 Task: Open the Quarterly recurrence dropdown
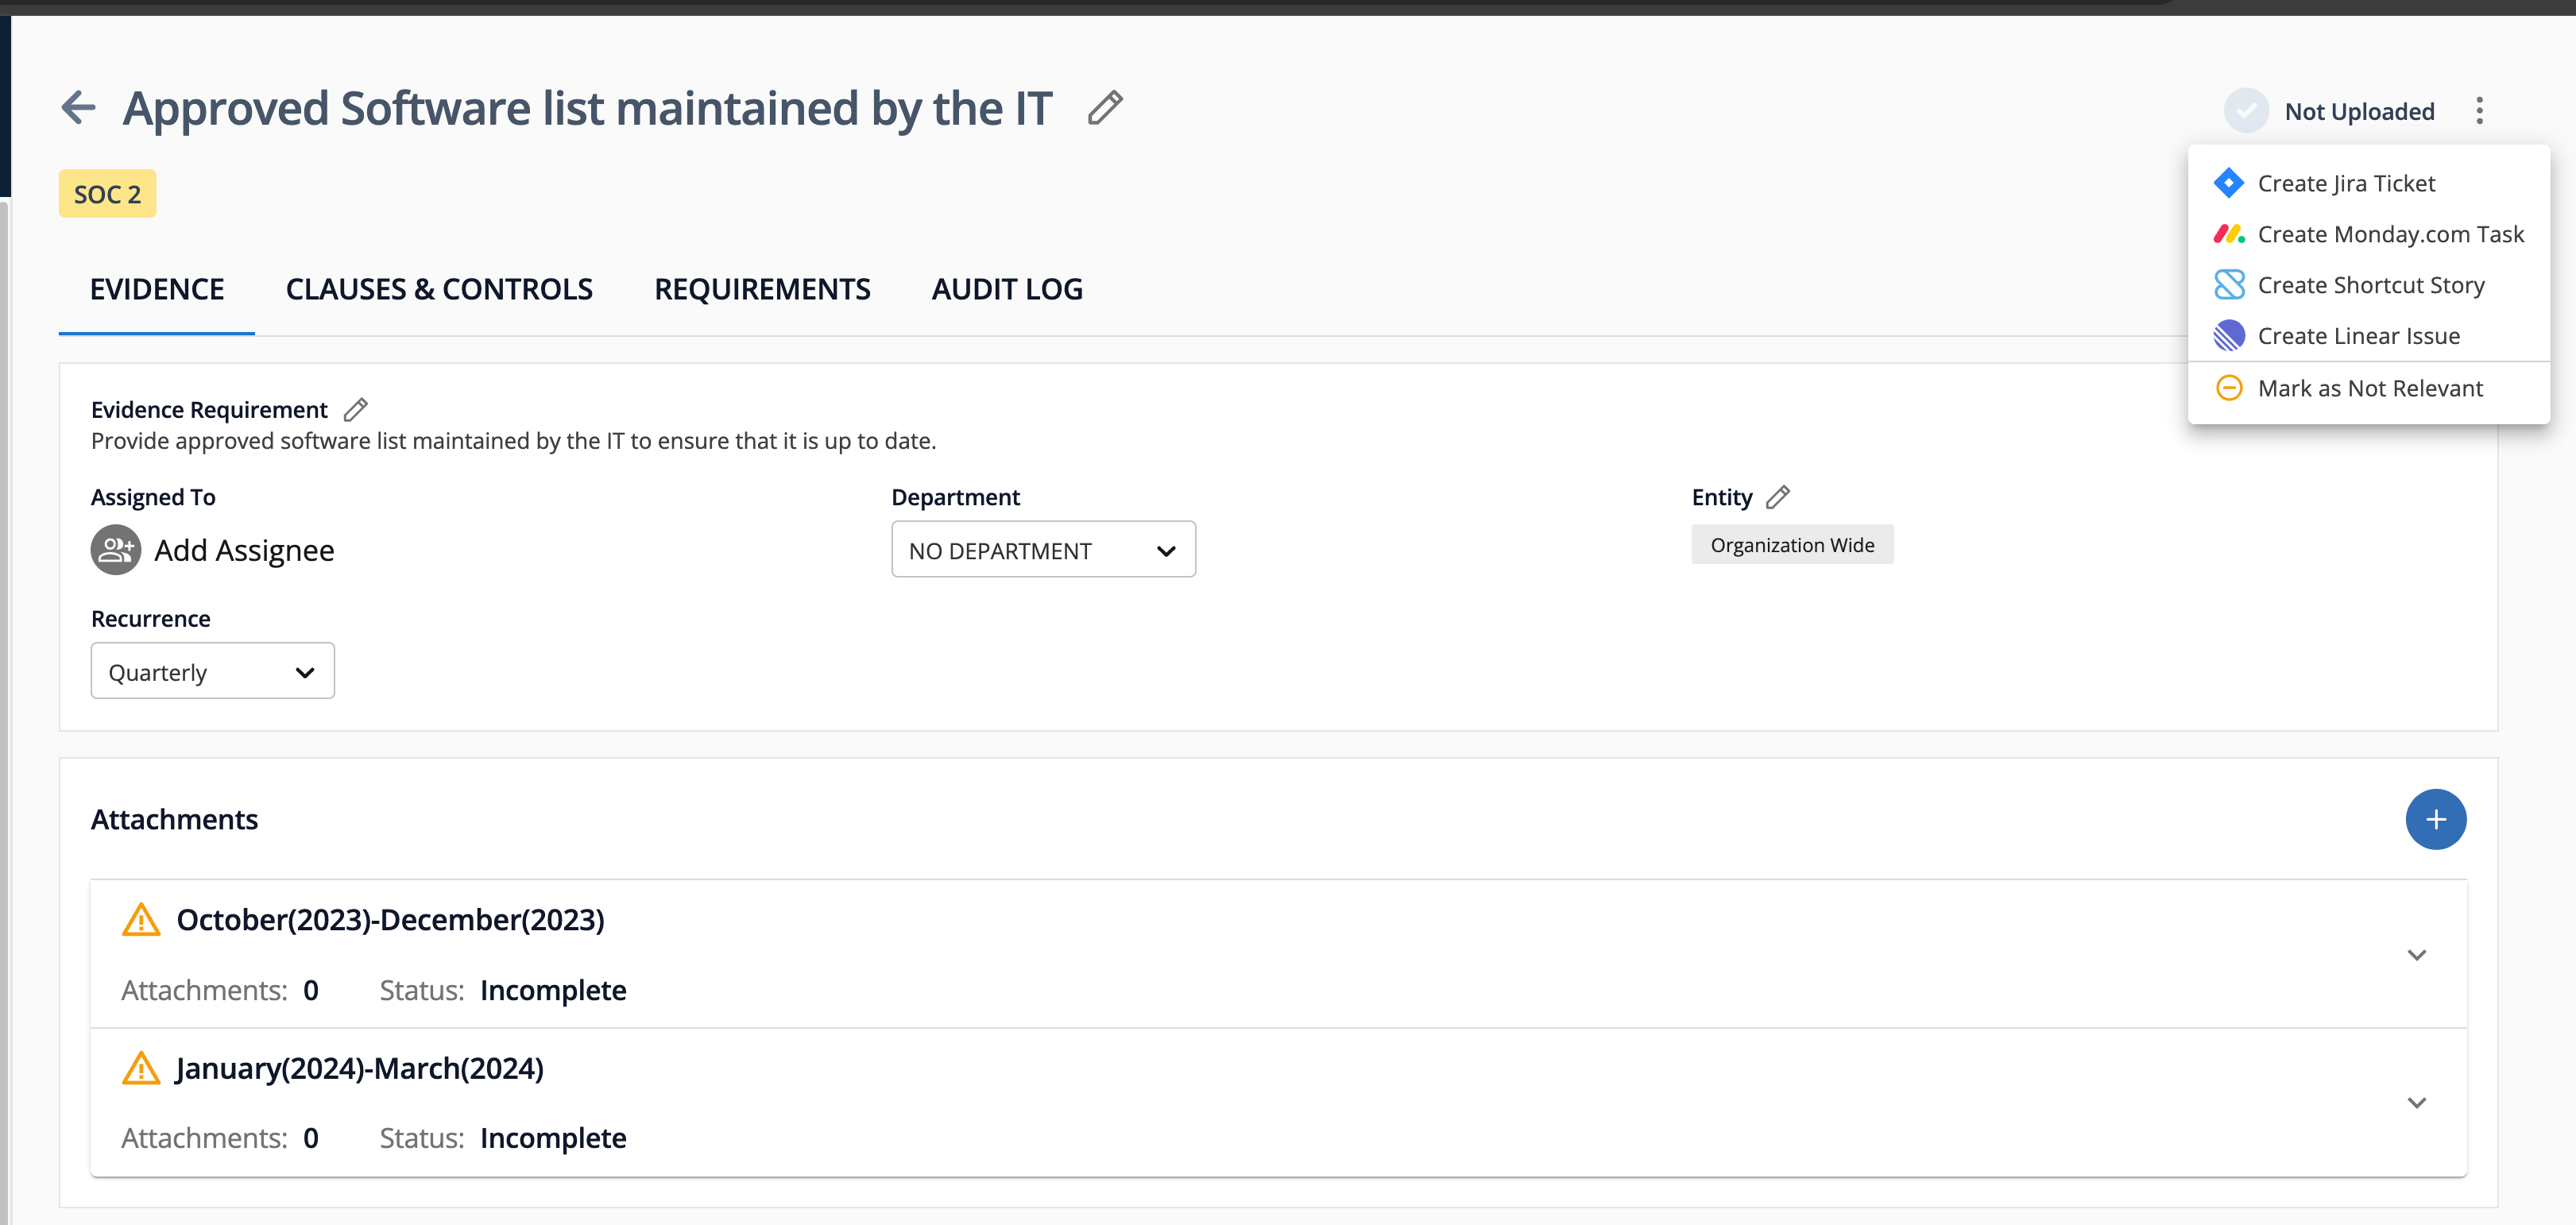212,671
